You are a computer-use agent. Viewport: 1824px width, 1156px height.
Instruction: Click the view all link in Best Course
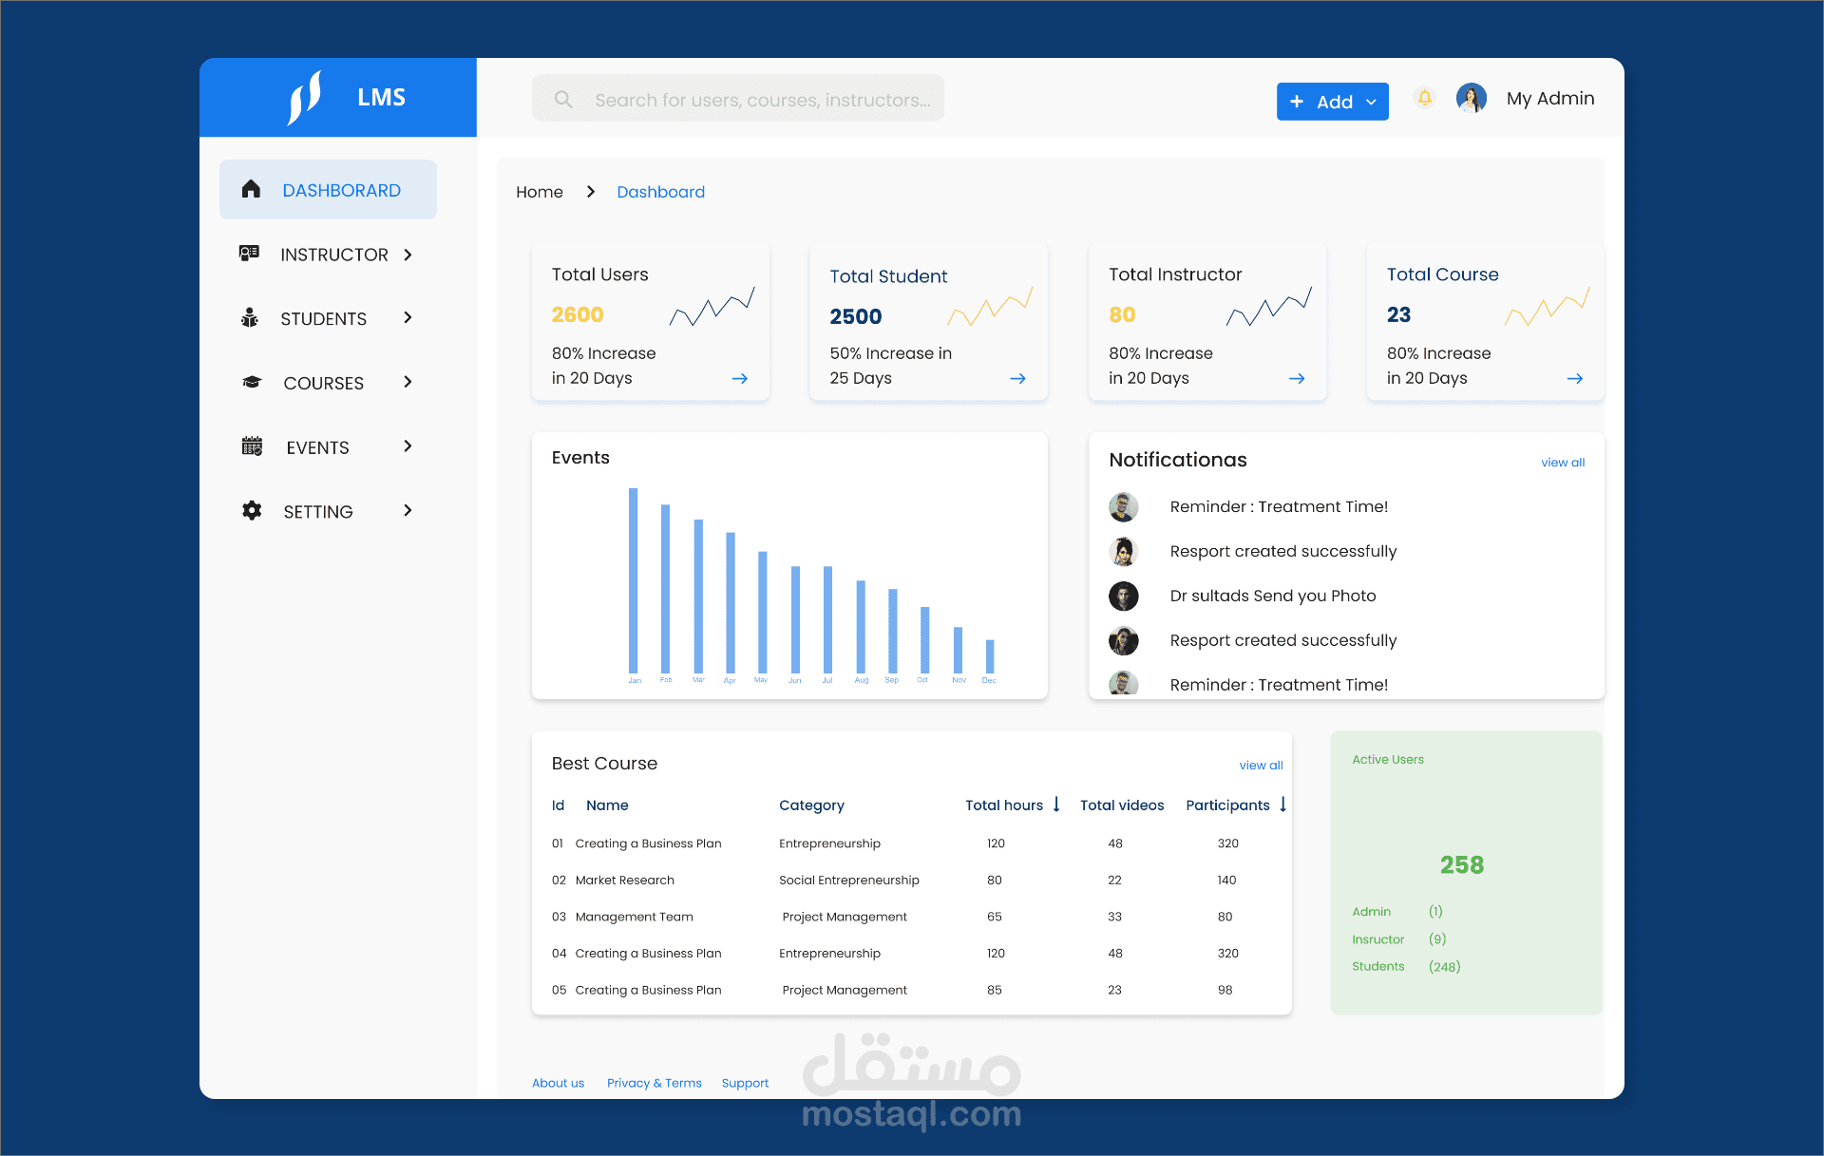pos(1259,763)
